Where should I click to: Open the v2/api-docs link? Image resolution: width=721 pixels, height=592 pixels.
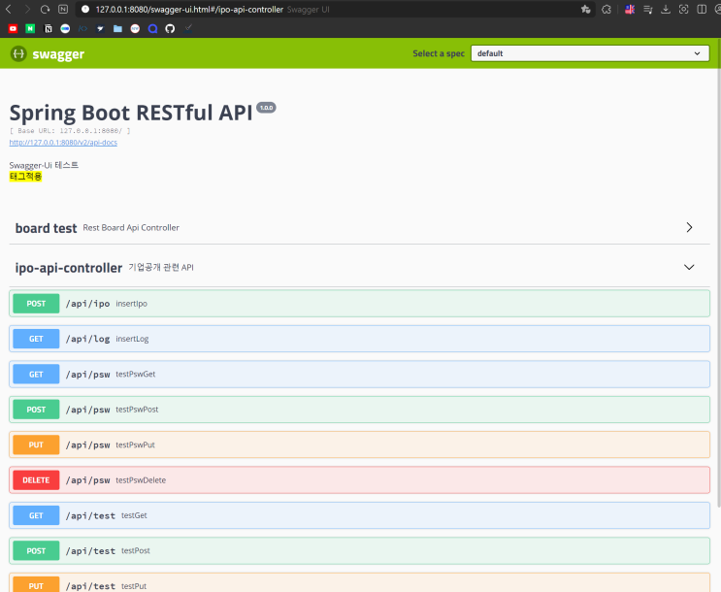pos(63,143)
